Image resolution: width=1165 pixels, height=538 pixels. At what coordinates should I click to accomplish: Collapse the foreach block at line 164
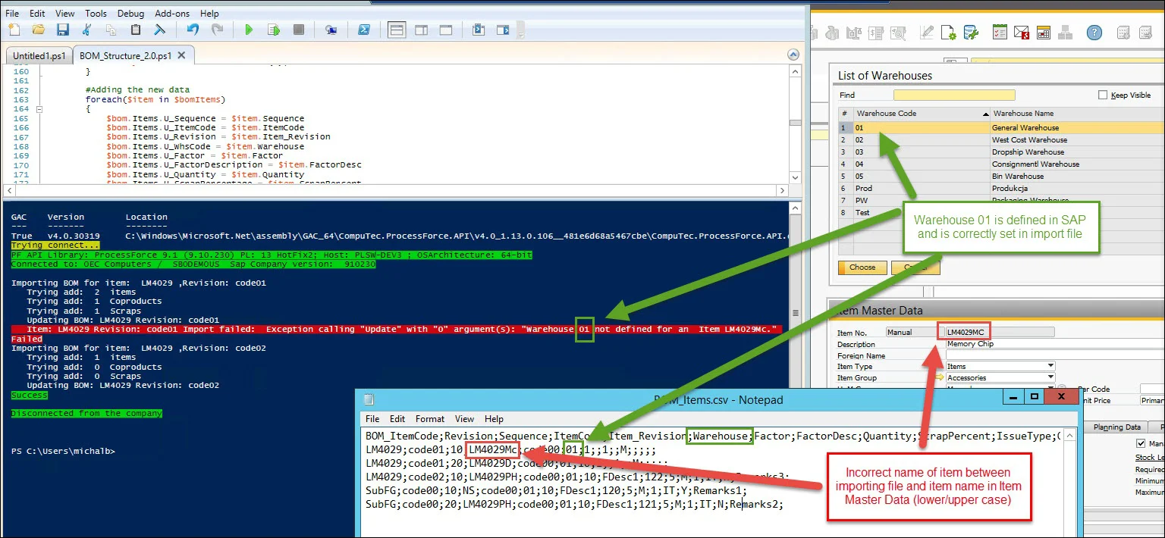[39, 109]
